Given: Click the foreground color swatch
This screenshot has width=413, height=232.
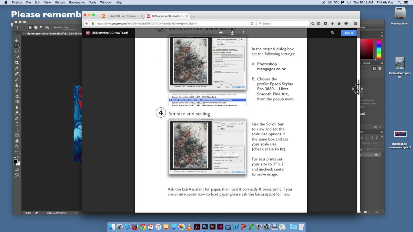Looking at the screenshot, I should click(x=15, y=161).
